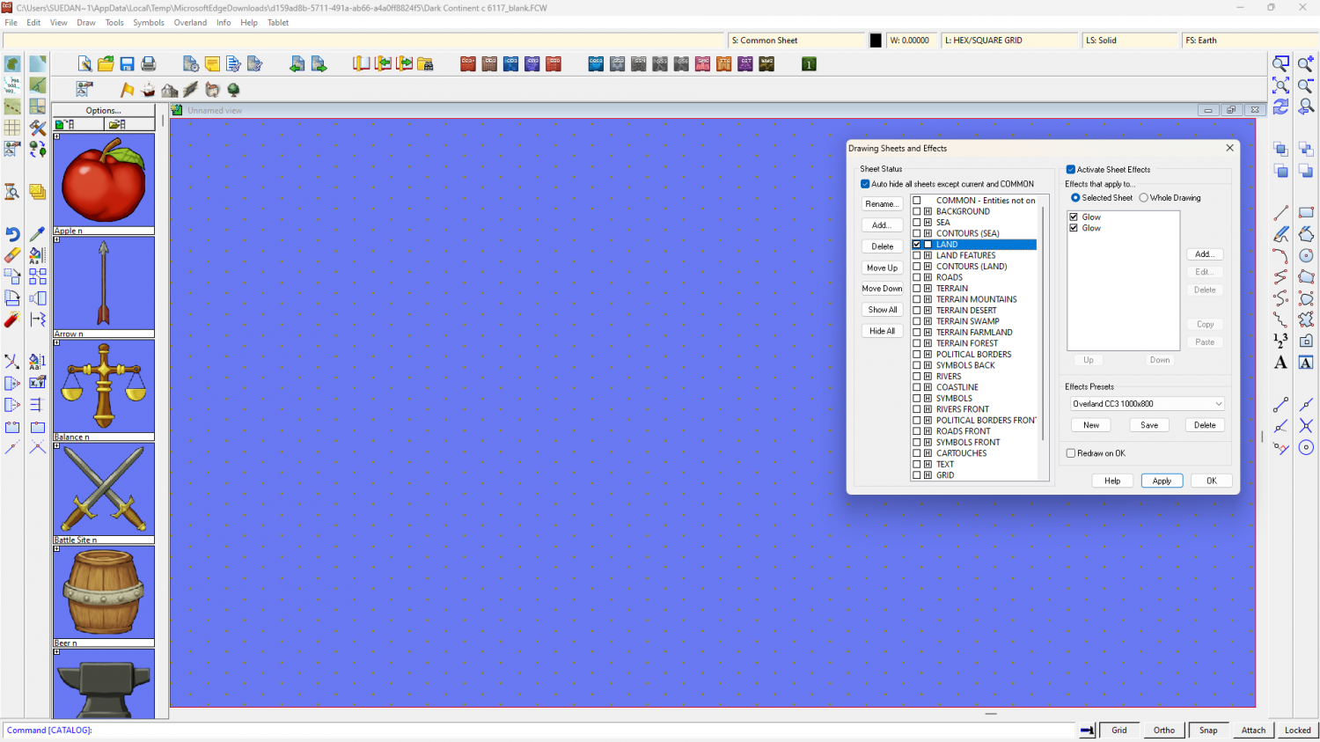Image resolution: width=1320 pixels, height=742 pixels.
Task: Select the Whole Drawing radio button
Action: [x=1144, y=198]
